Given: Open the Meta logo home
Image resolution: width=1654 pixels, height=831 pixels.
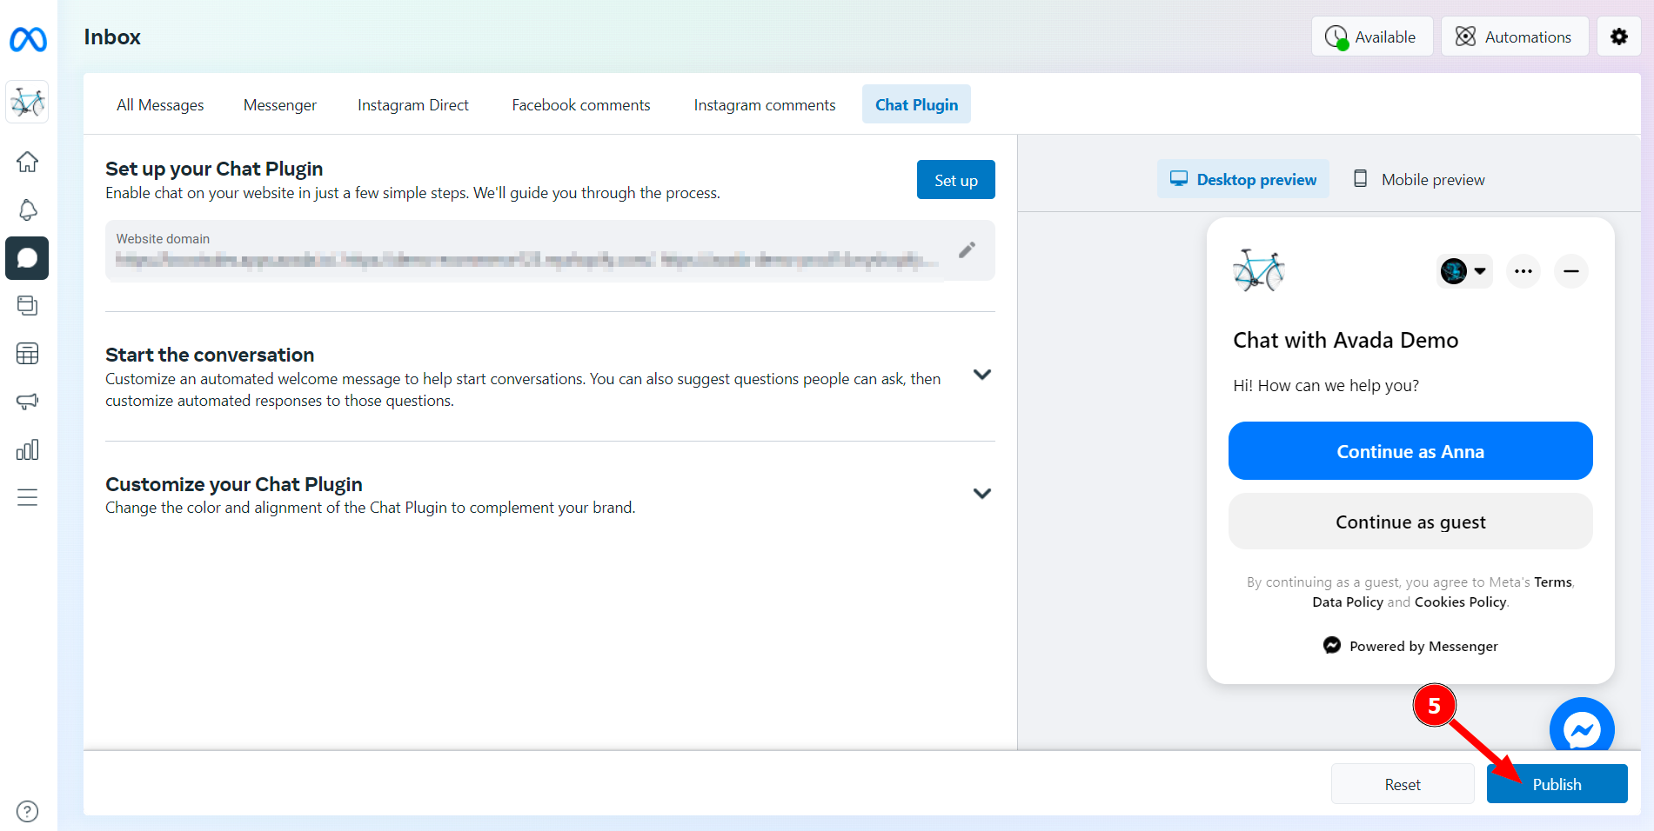Looking at the screenshot, I should click(x=28, y=39).
